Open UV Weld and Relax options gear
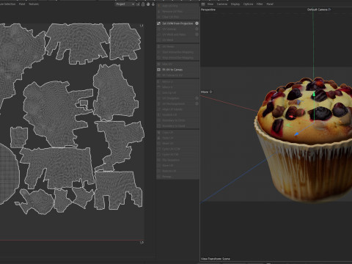The height and width of the screenshot is (264, 352). [197, 34]
